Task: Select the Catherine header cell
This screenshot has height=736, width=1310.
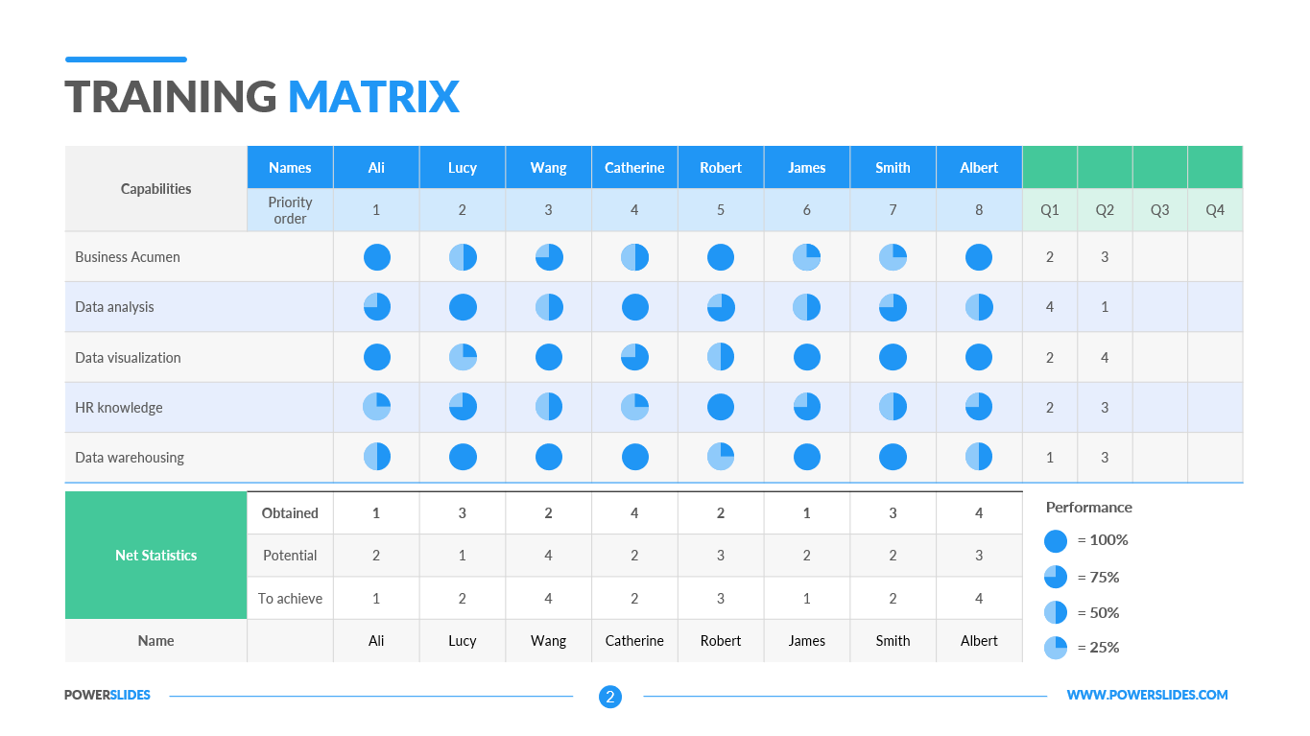Action: pyautogui.click(x=634, y=167)
